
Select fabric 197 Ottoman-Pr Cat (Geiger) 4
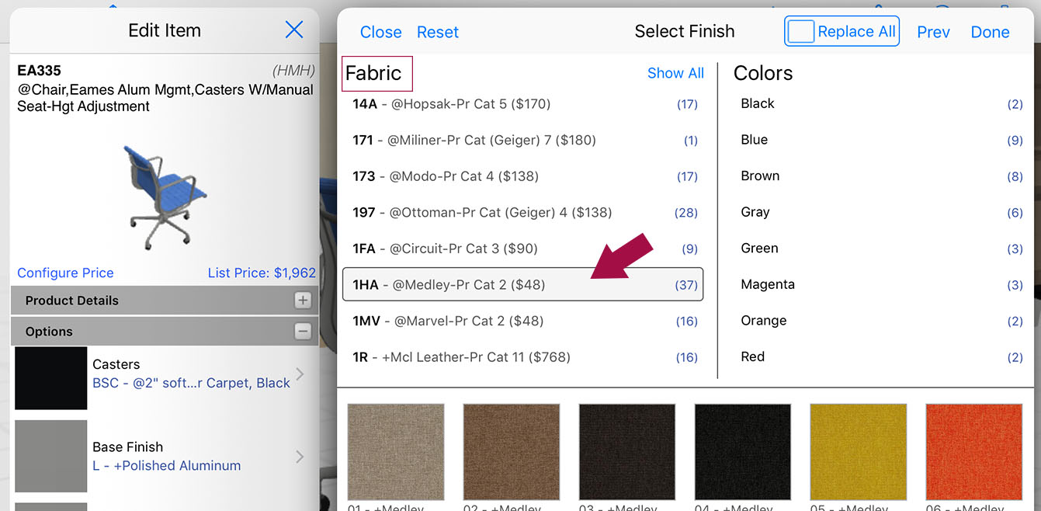pos(523,213)
